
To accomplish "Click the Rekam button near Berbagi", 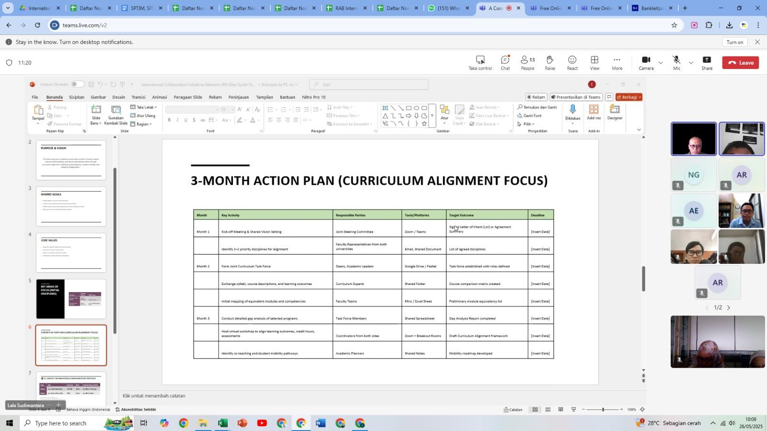I will pyautogui.click(x=536, y=97).
